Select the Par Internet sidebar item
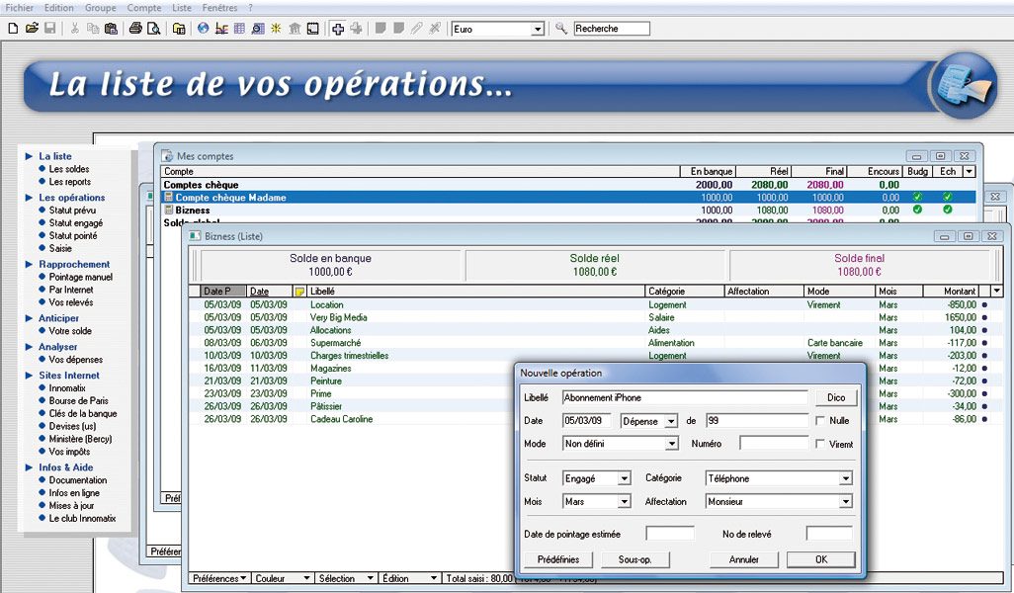 tap(71, 290)
